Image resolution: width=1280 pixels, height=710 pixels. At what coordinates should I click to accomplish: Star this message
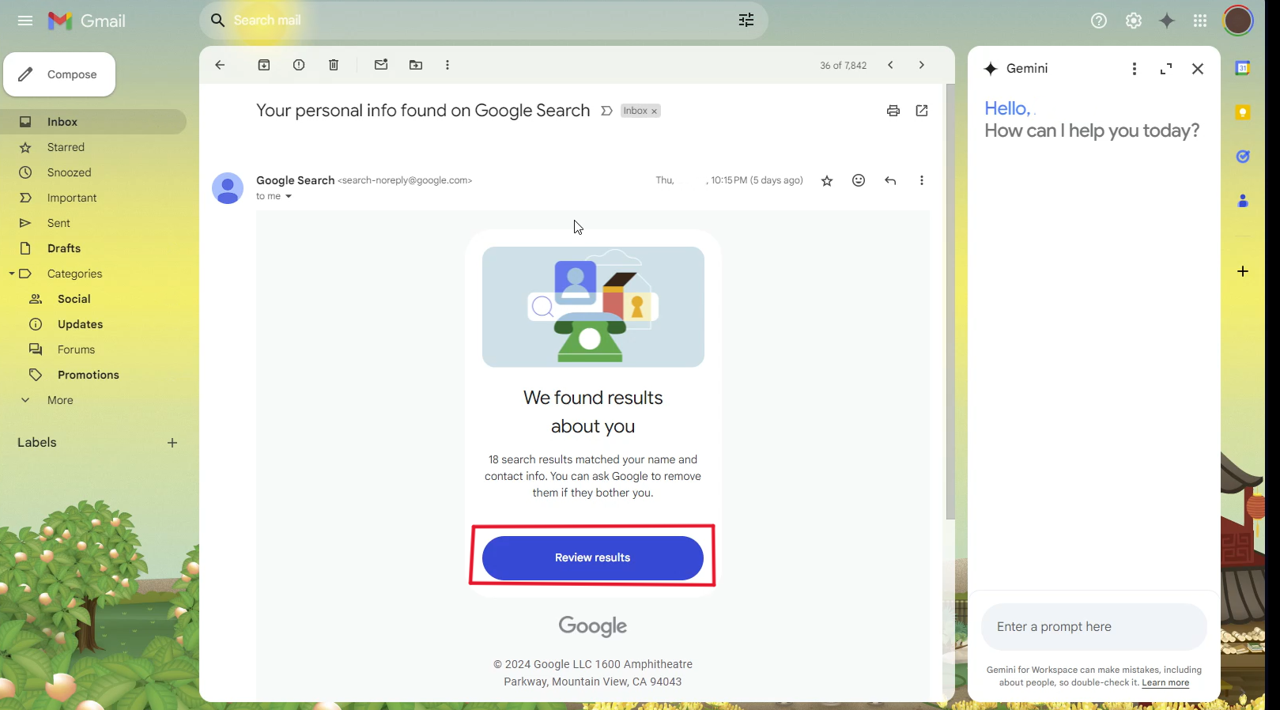click(827, 181)
